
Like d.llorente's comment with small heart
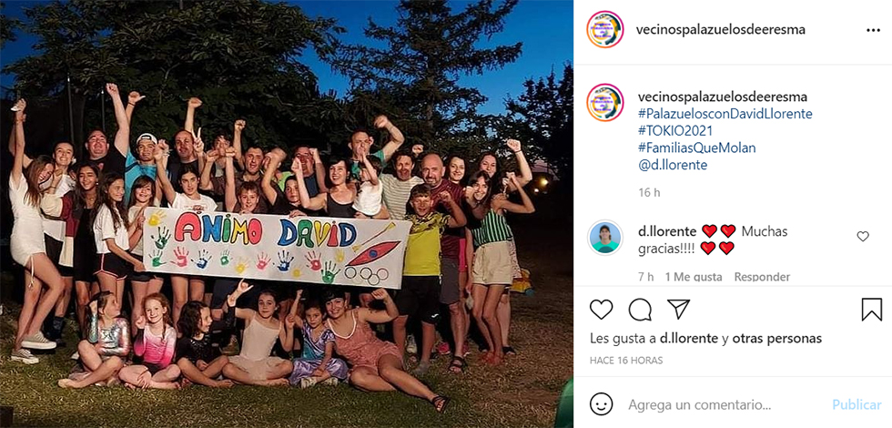863,237
